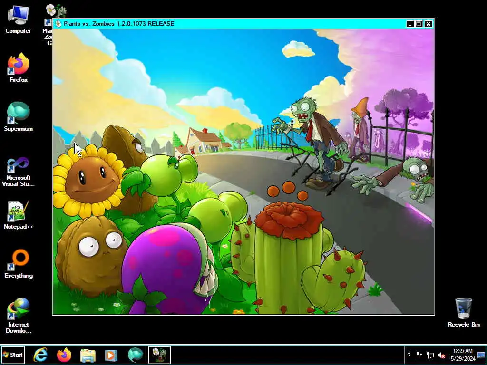Open the Notepad++ desktop shortcut
The height and width of the screenshot is (365, 487).
point(19,215)
